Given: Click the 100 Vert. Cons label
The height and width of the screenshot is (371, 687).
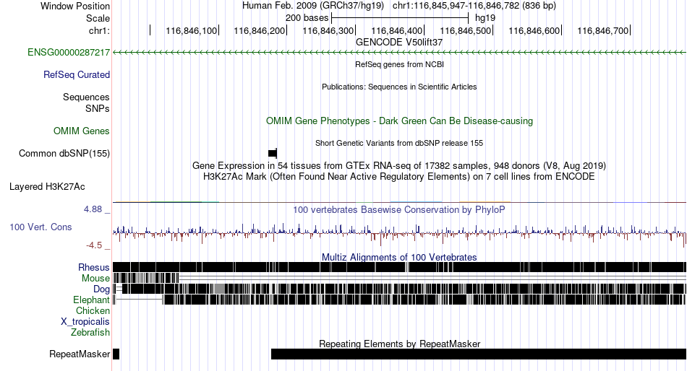Looking at the screenshot, I should pyautogui.click(x=40, y=227).
